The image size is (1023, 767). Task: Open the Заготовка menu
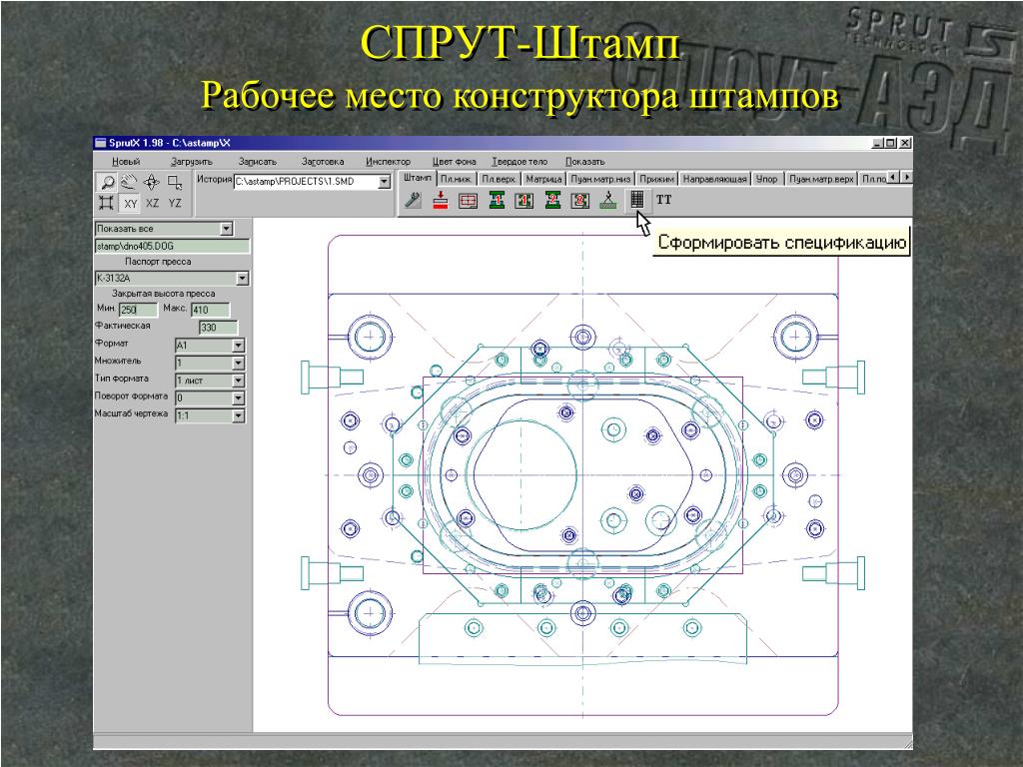tap(323, 161)
